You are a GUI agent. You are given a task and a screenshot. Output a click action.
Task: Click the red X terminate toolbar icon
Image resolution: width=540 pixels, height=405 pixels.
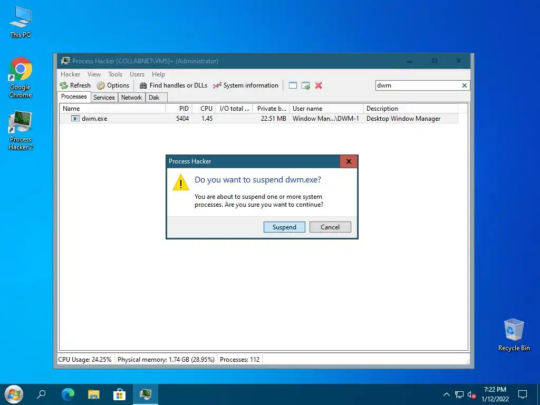319,85
